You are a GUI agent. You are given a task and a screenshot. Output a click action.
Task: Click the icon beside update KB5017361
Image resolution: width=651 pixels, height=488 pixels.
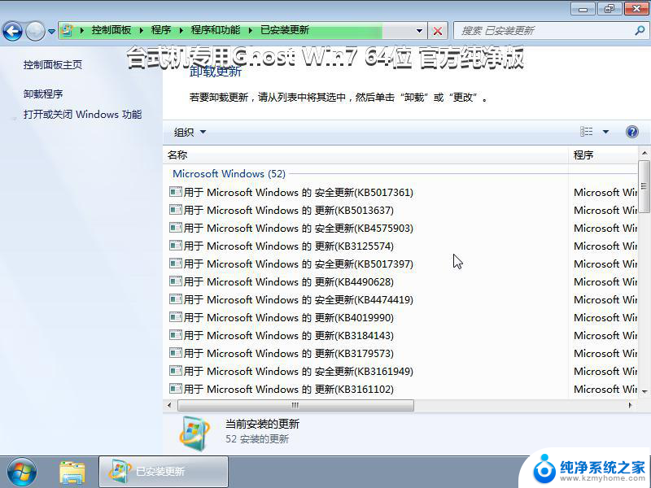point(176,192)
